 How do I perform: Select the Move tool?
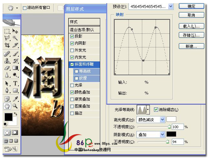point(15,31)
